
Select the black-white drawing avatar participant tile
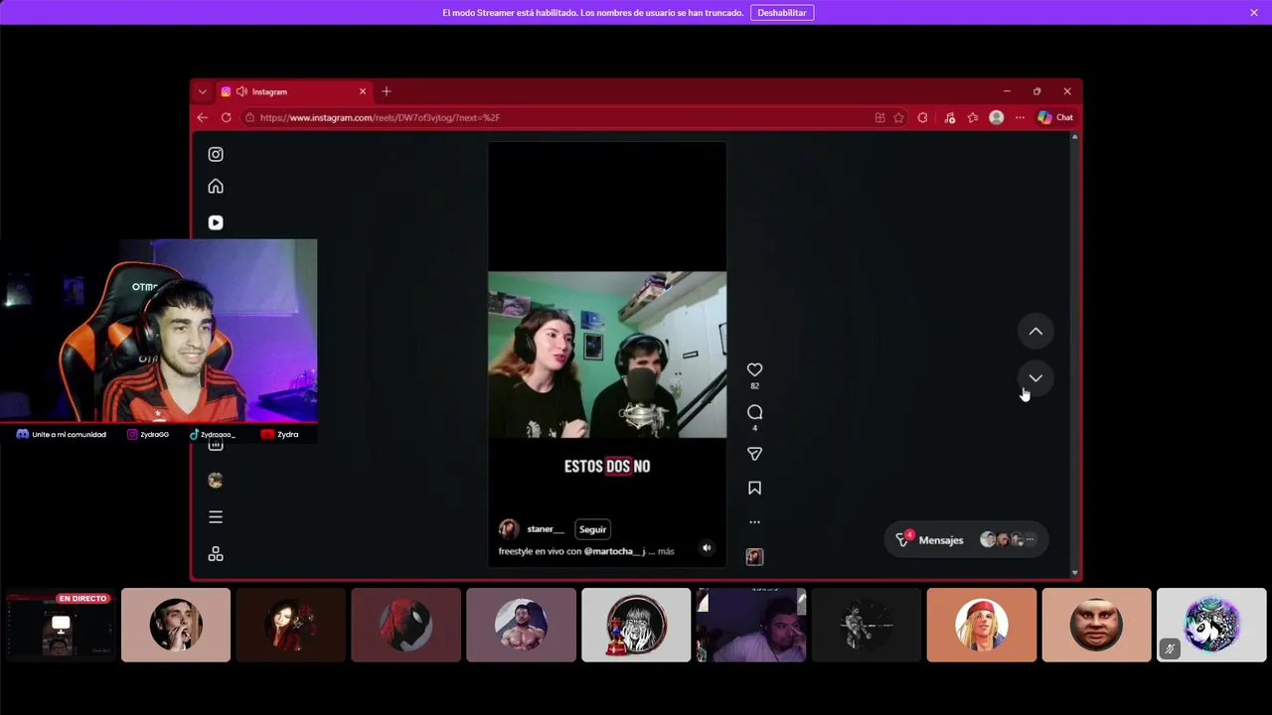point(636,625)
